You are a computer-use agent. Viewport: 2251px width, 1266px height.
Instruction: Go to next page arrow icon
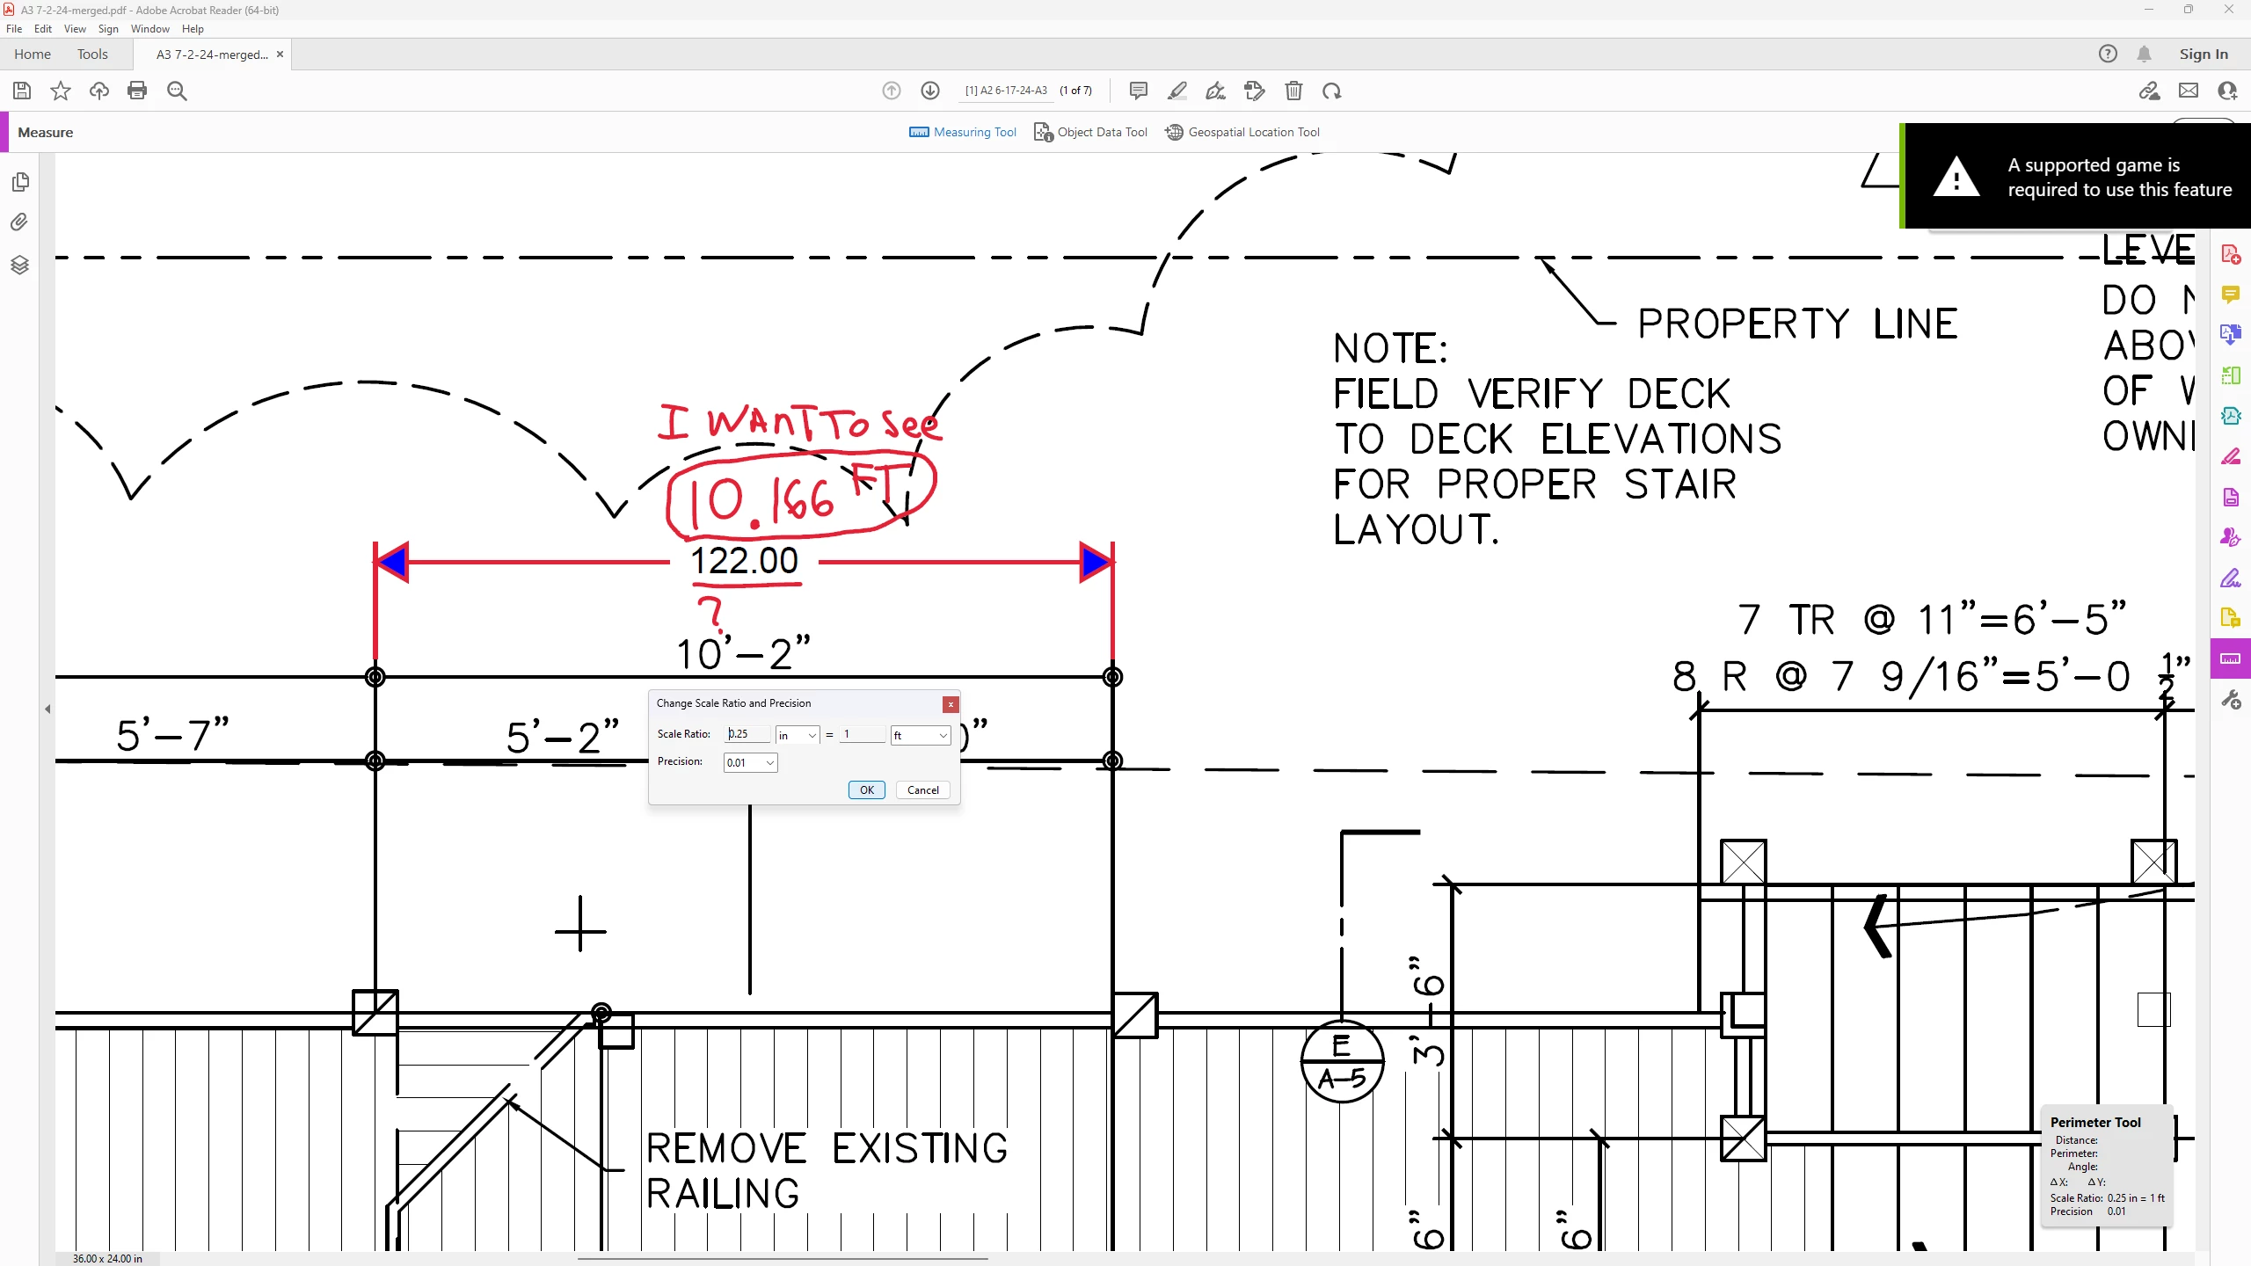coord(930,91)
